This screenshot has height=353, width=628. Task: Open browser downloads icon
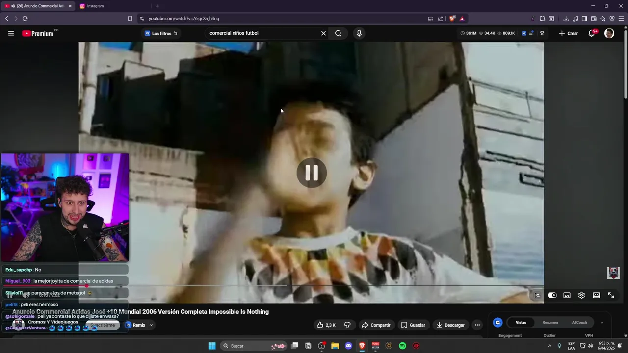click(x=566, y=18)
